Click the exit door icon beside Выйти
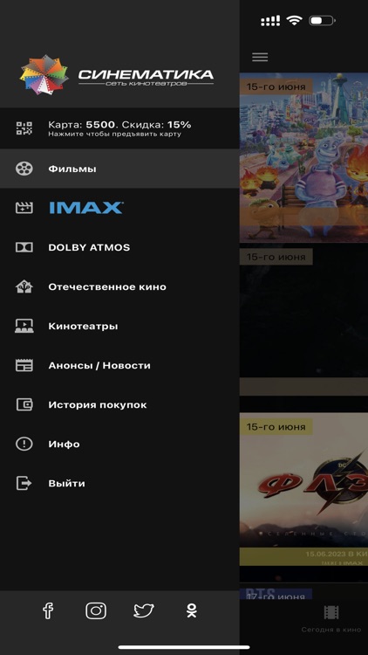This screenshot has height=655, width=368. pos(24,483)
